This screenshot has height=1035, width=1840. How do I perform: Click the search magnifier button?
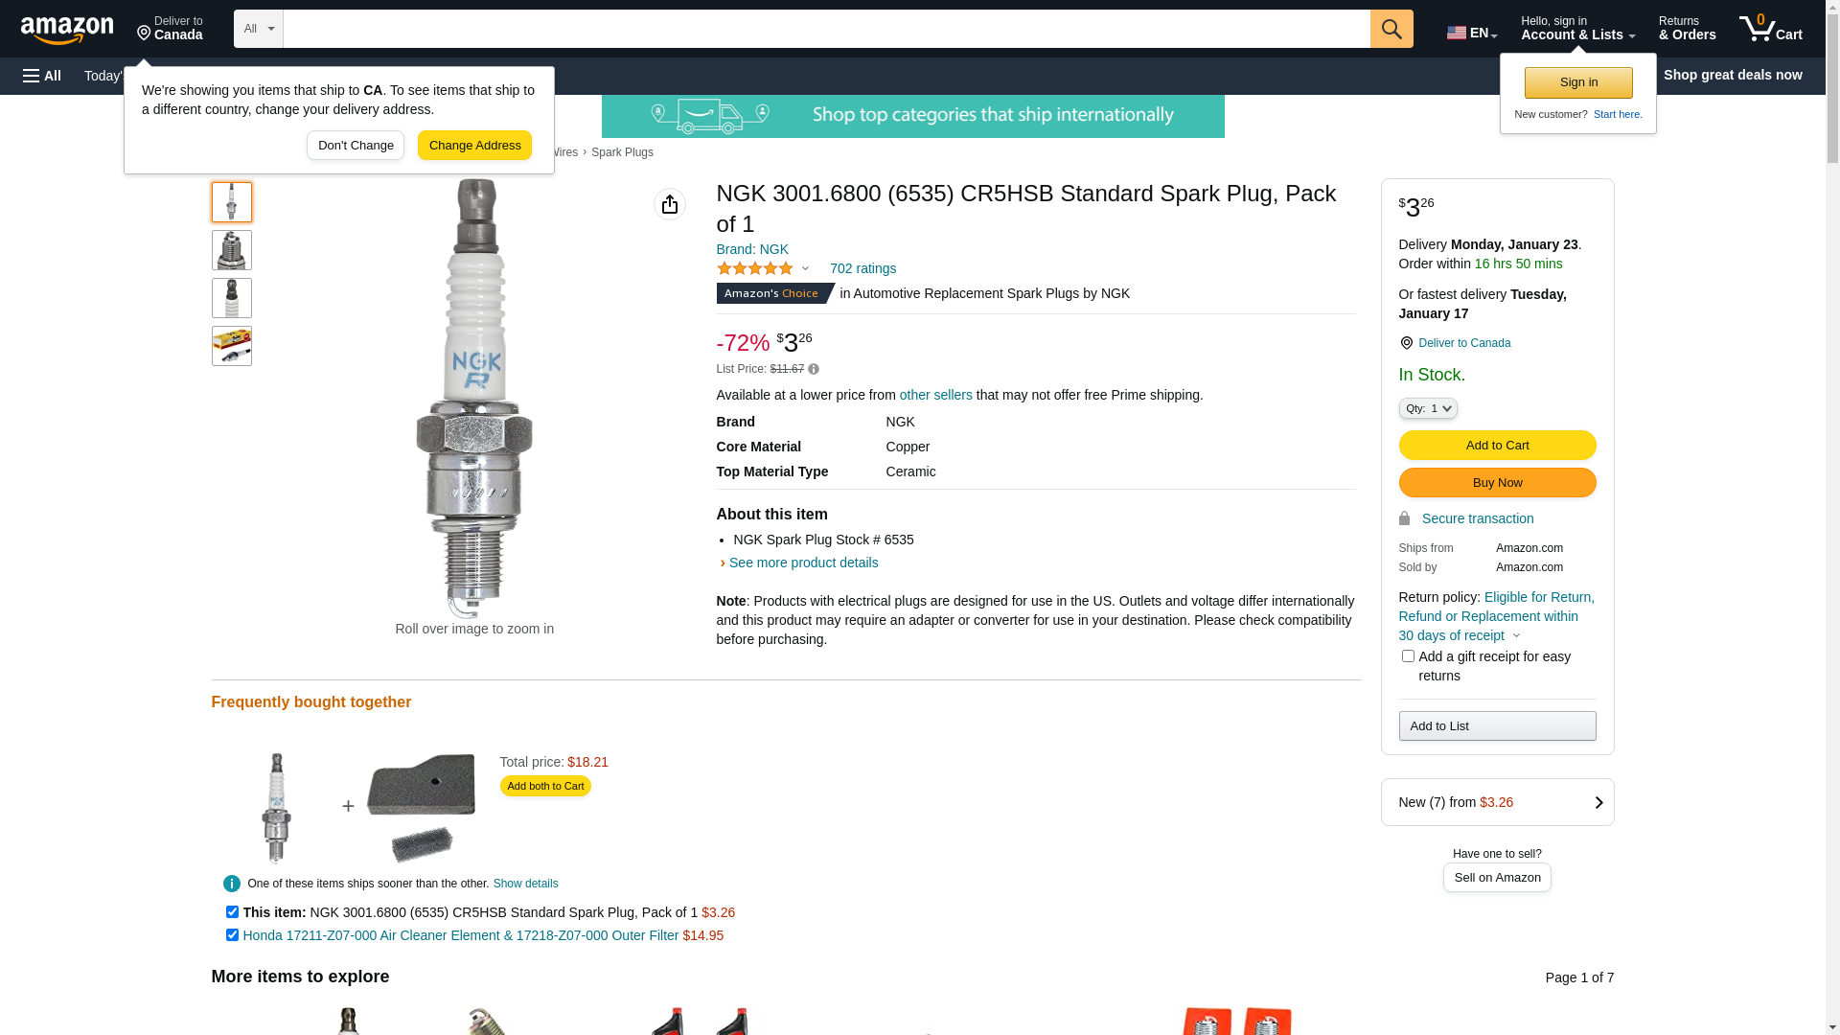[x=1391, y=29]
